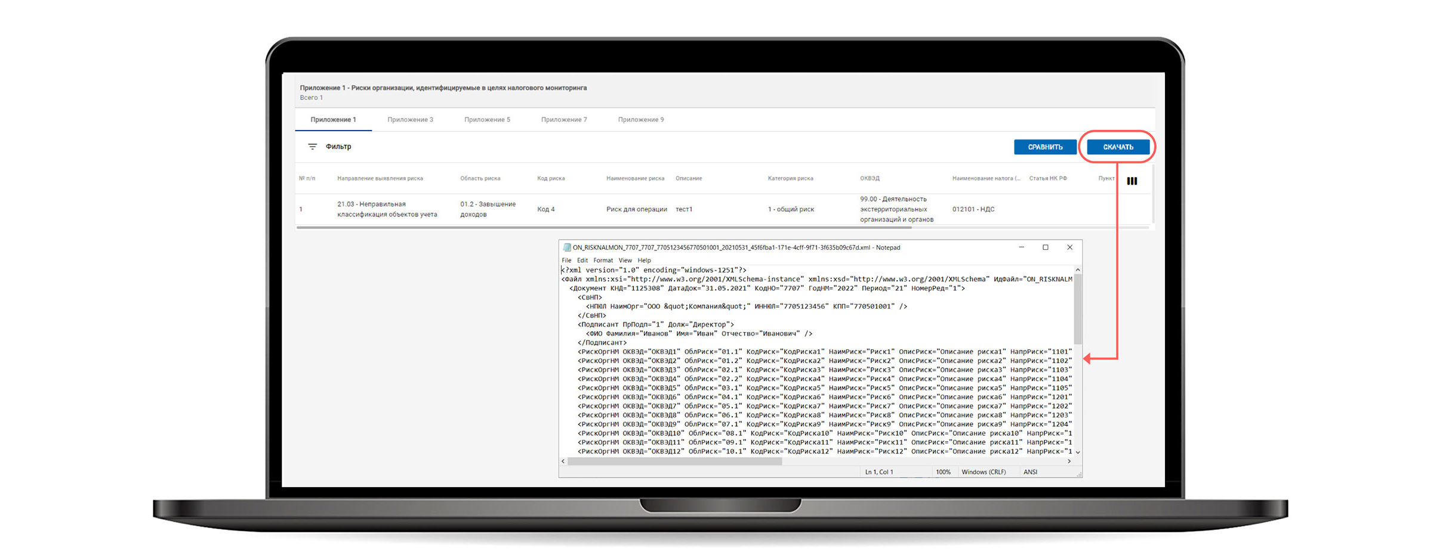The height and width of the screenshot is (549, 1452).
Task: Close the Notepad window
Action: pos(1069,247)
